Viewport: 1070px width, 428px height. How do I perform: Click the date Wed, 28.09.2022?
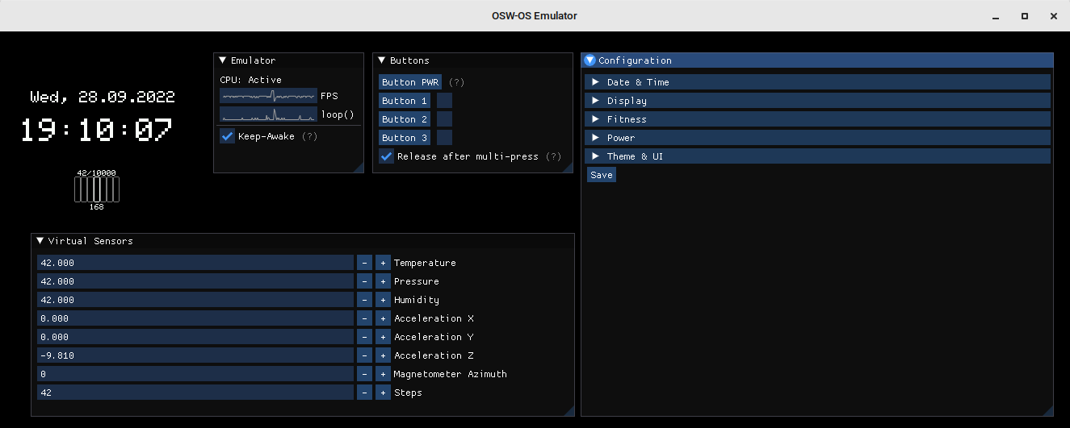[x=103, y=97]
